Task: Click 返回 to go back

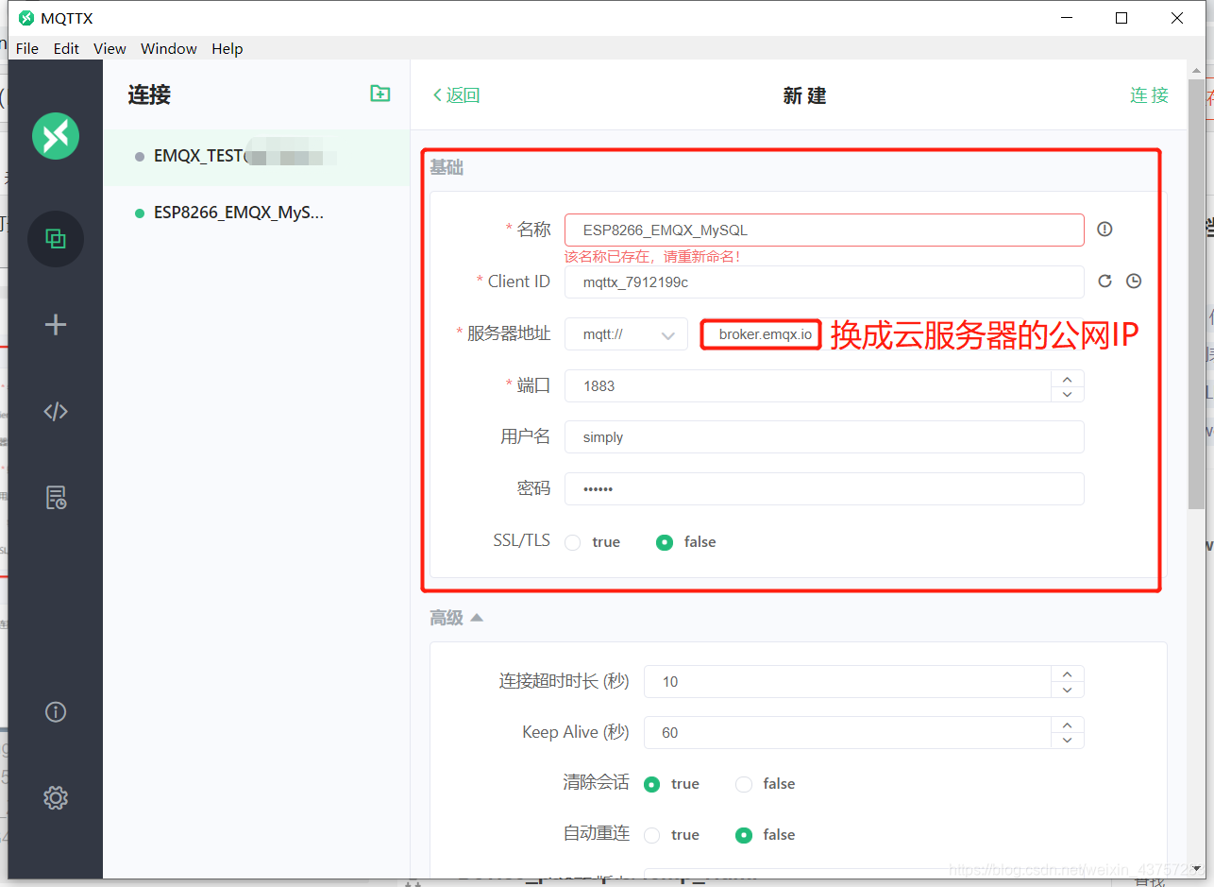Action: tap(457, 95)
